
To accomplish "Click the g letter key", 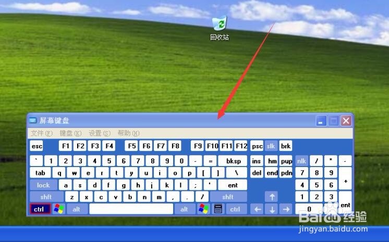I will click(x=123, y=185).
